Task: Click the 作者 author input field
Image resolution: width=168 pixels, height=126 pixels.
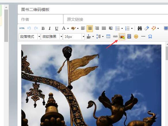Action: tap(40, 19)
